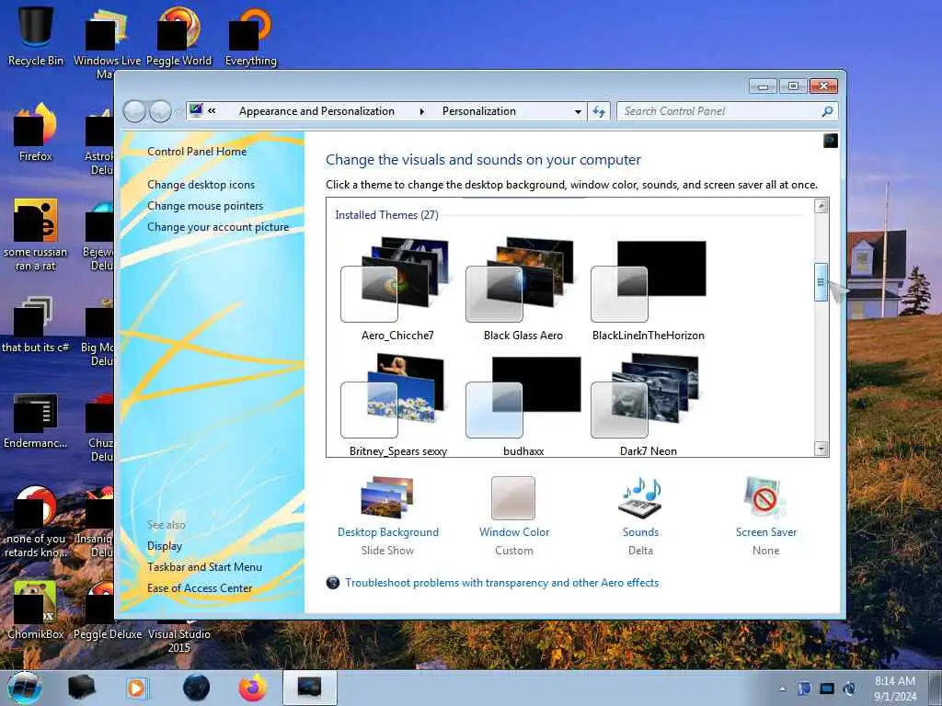Image resolution: width=942 pixels, height=706 pixels.
Task: Click the theme list scroll down arrow
Action: point(821,449)
